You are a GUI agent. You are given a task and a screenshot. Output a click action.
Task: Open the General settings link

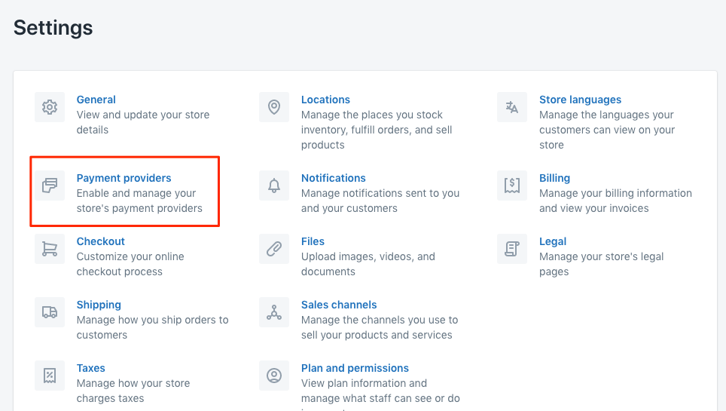click(x=96, y=100)
